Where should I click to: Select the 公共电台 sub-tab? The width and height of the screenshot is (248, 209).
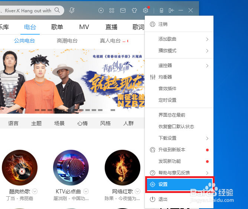click(x=25, y=41)
